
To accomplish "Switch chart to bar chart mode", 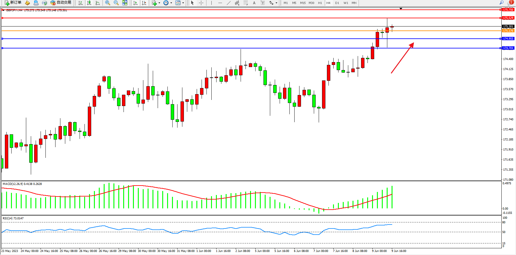I will 81,3.
